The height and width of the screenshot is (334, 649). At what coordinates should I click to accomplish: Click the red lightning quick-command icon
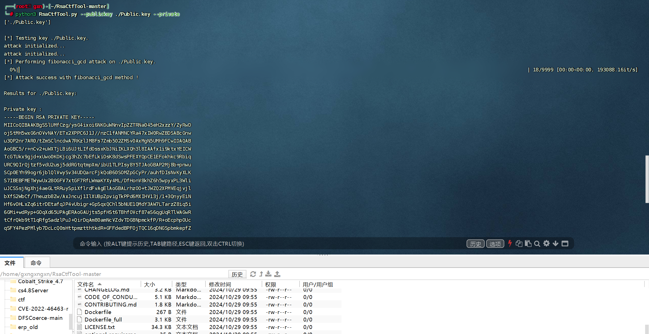[510, 244]
